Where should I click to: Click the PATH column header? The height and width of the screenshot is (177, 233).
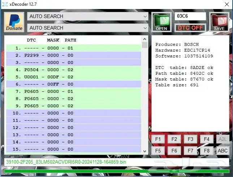[x=70, y=40]
